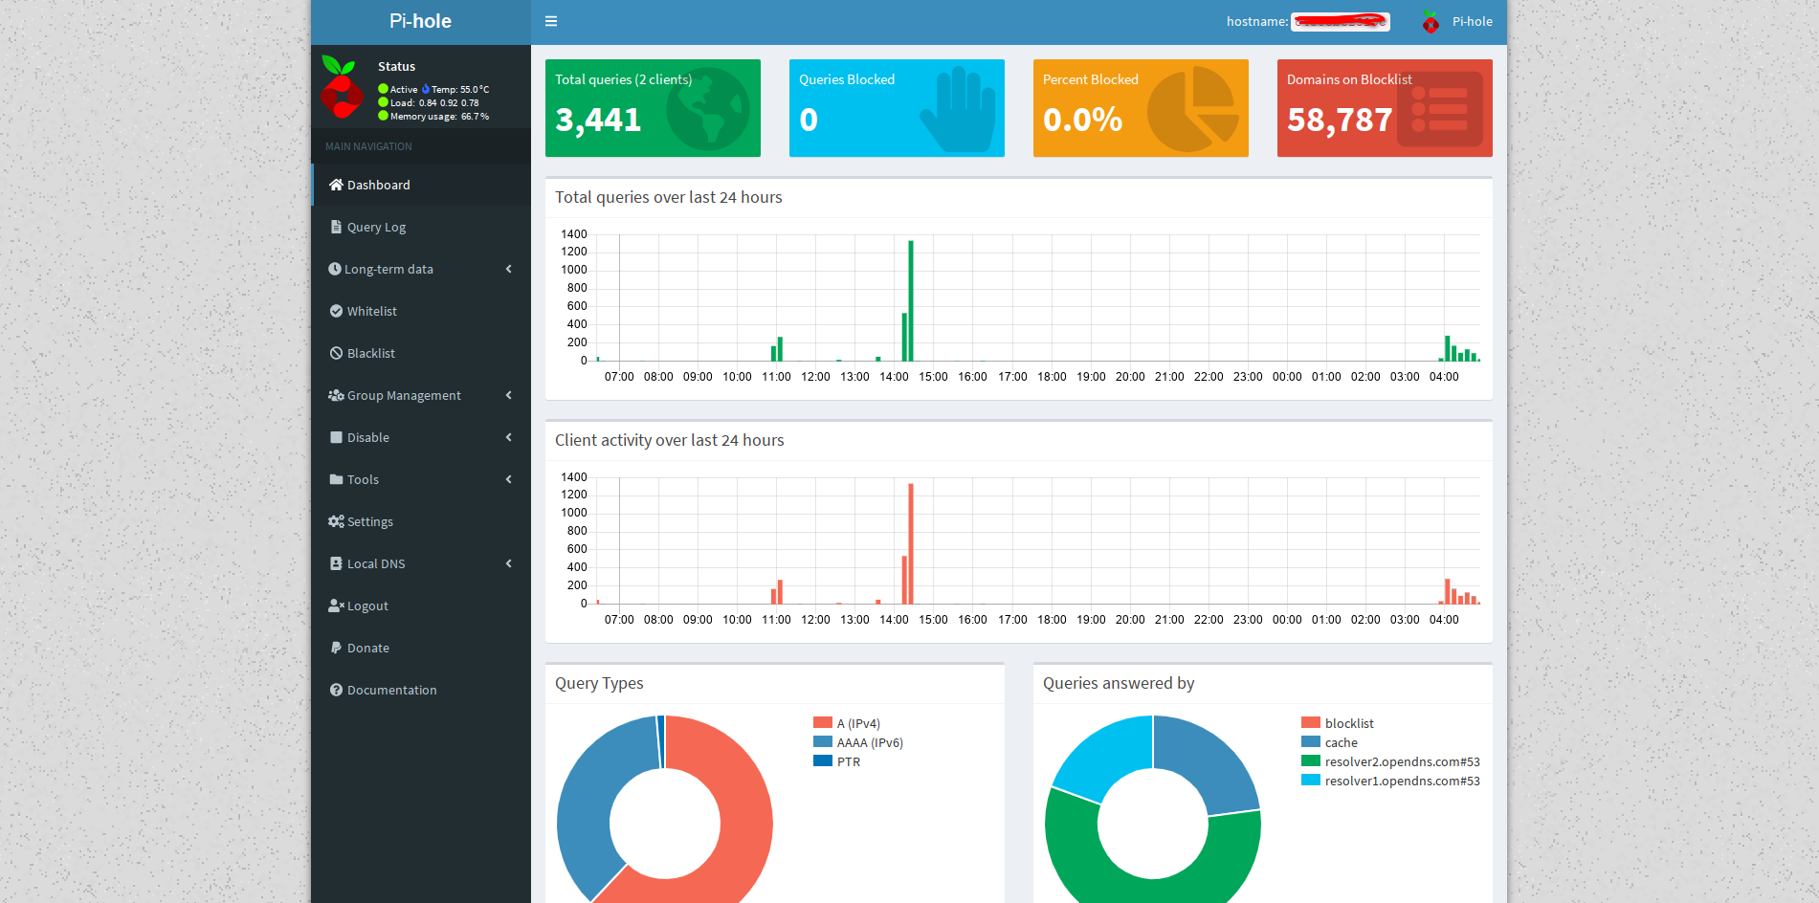Click the Local DNS address book icon

[x=336, y=563]
